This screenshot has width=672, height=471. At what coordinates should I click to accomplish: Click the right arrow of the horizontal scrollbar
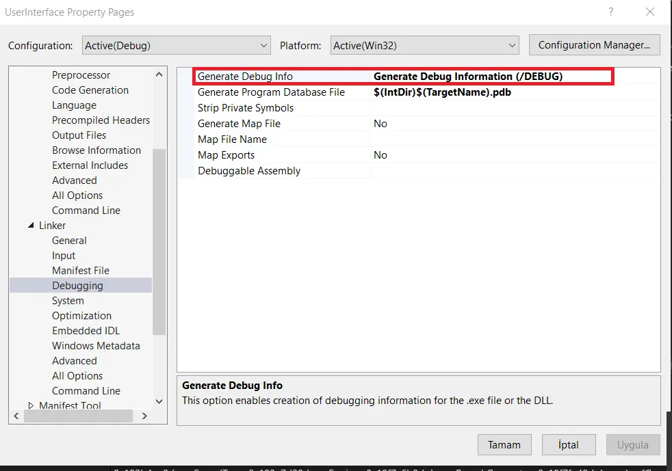144,416
